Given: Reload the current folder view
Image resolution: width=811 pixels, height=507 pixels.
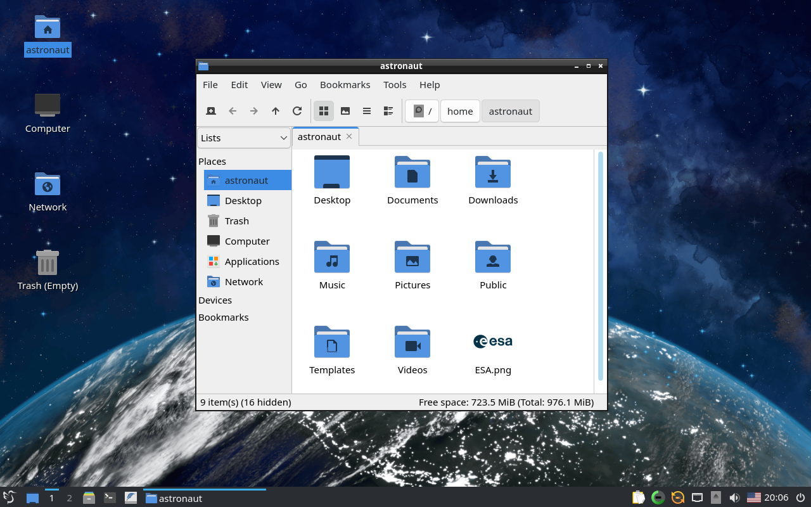Looking at the screenshot, I should (x=297, y=111).
